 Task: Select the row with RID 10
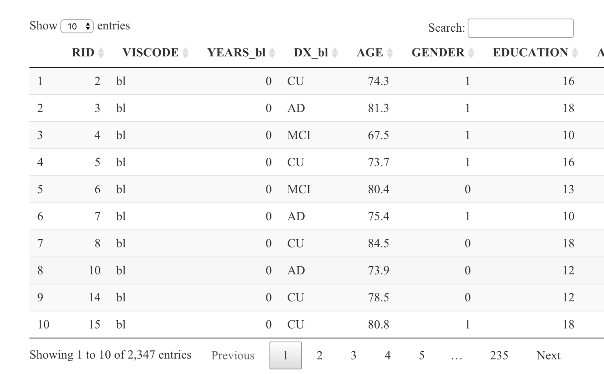point(316,270)
